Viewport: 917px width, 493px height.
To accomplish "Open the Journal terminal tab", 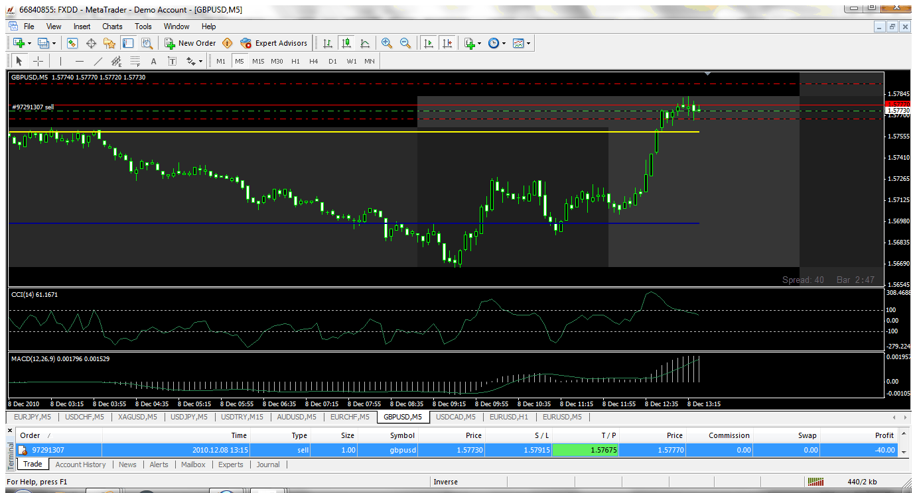I will coord(268,465).
